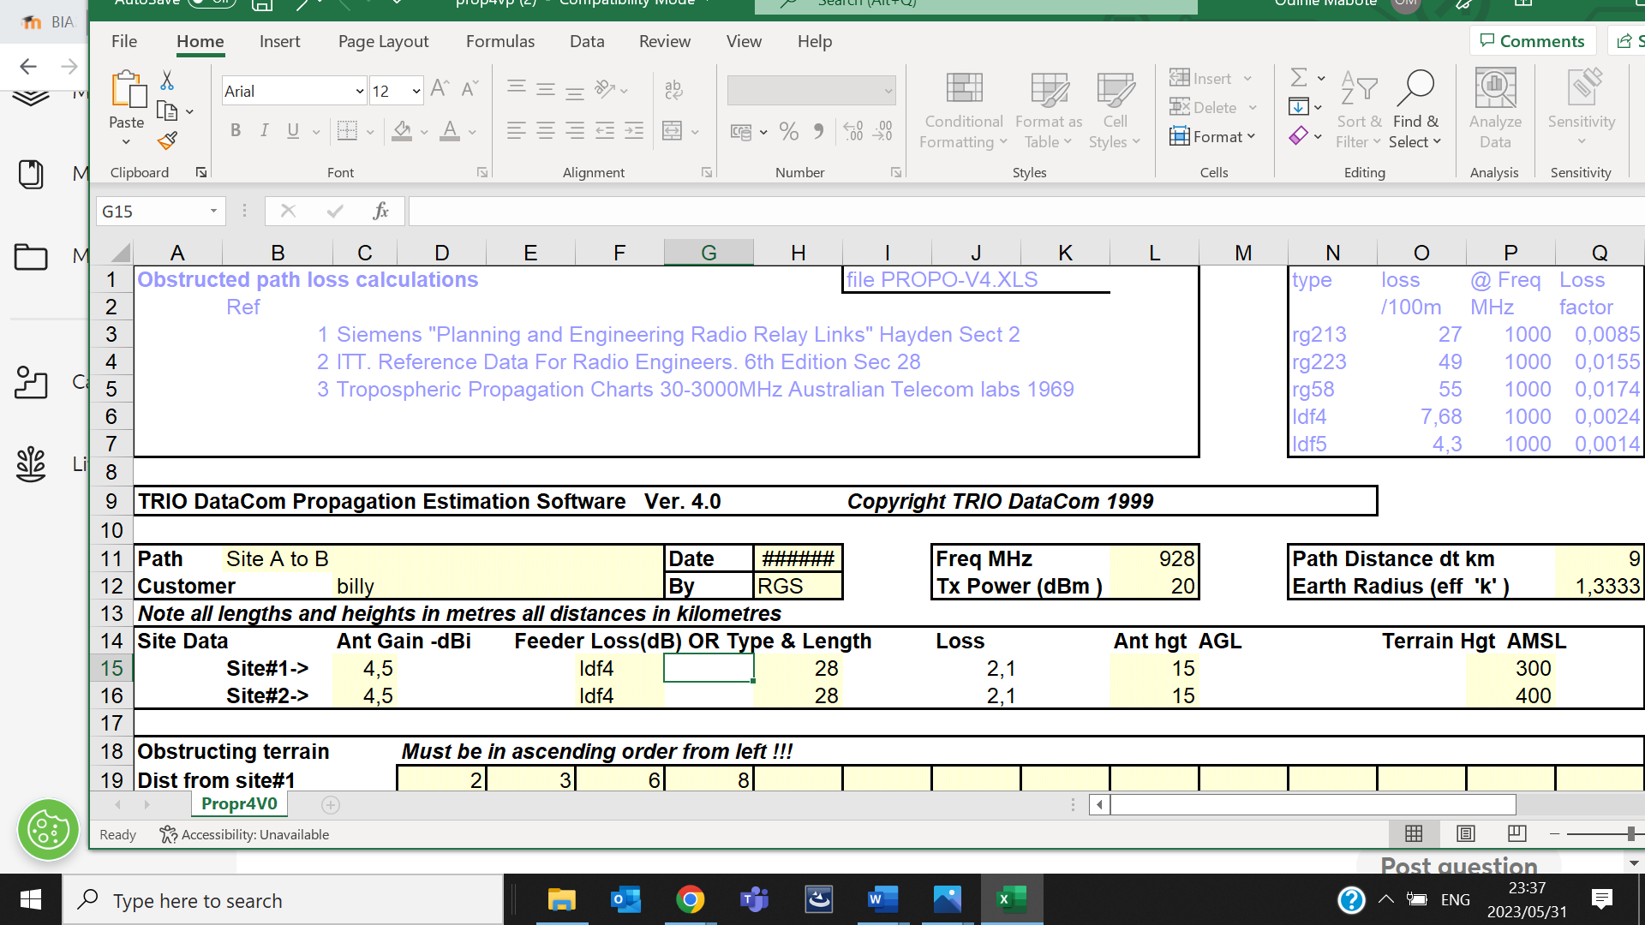The image size is (1645, 925).
Task: Toggle Bold formatting
Action: point(236,130)
